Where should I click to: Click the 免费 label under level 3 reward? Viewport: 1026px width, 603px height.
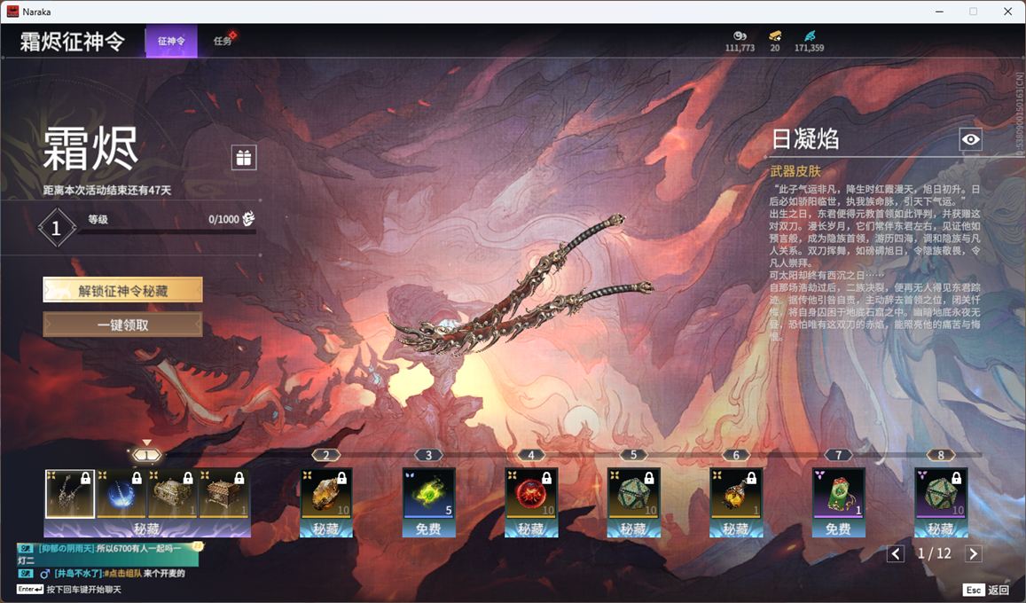(x=428, y=529)
